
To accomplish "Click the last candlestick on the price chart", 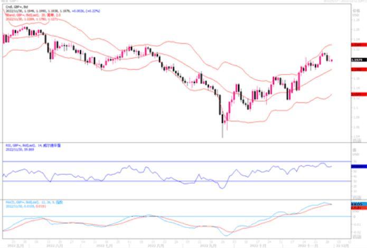I will [x=331, y=60].
